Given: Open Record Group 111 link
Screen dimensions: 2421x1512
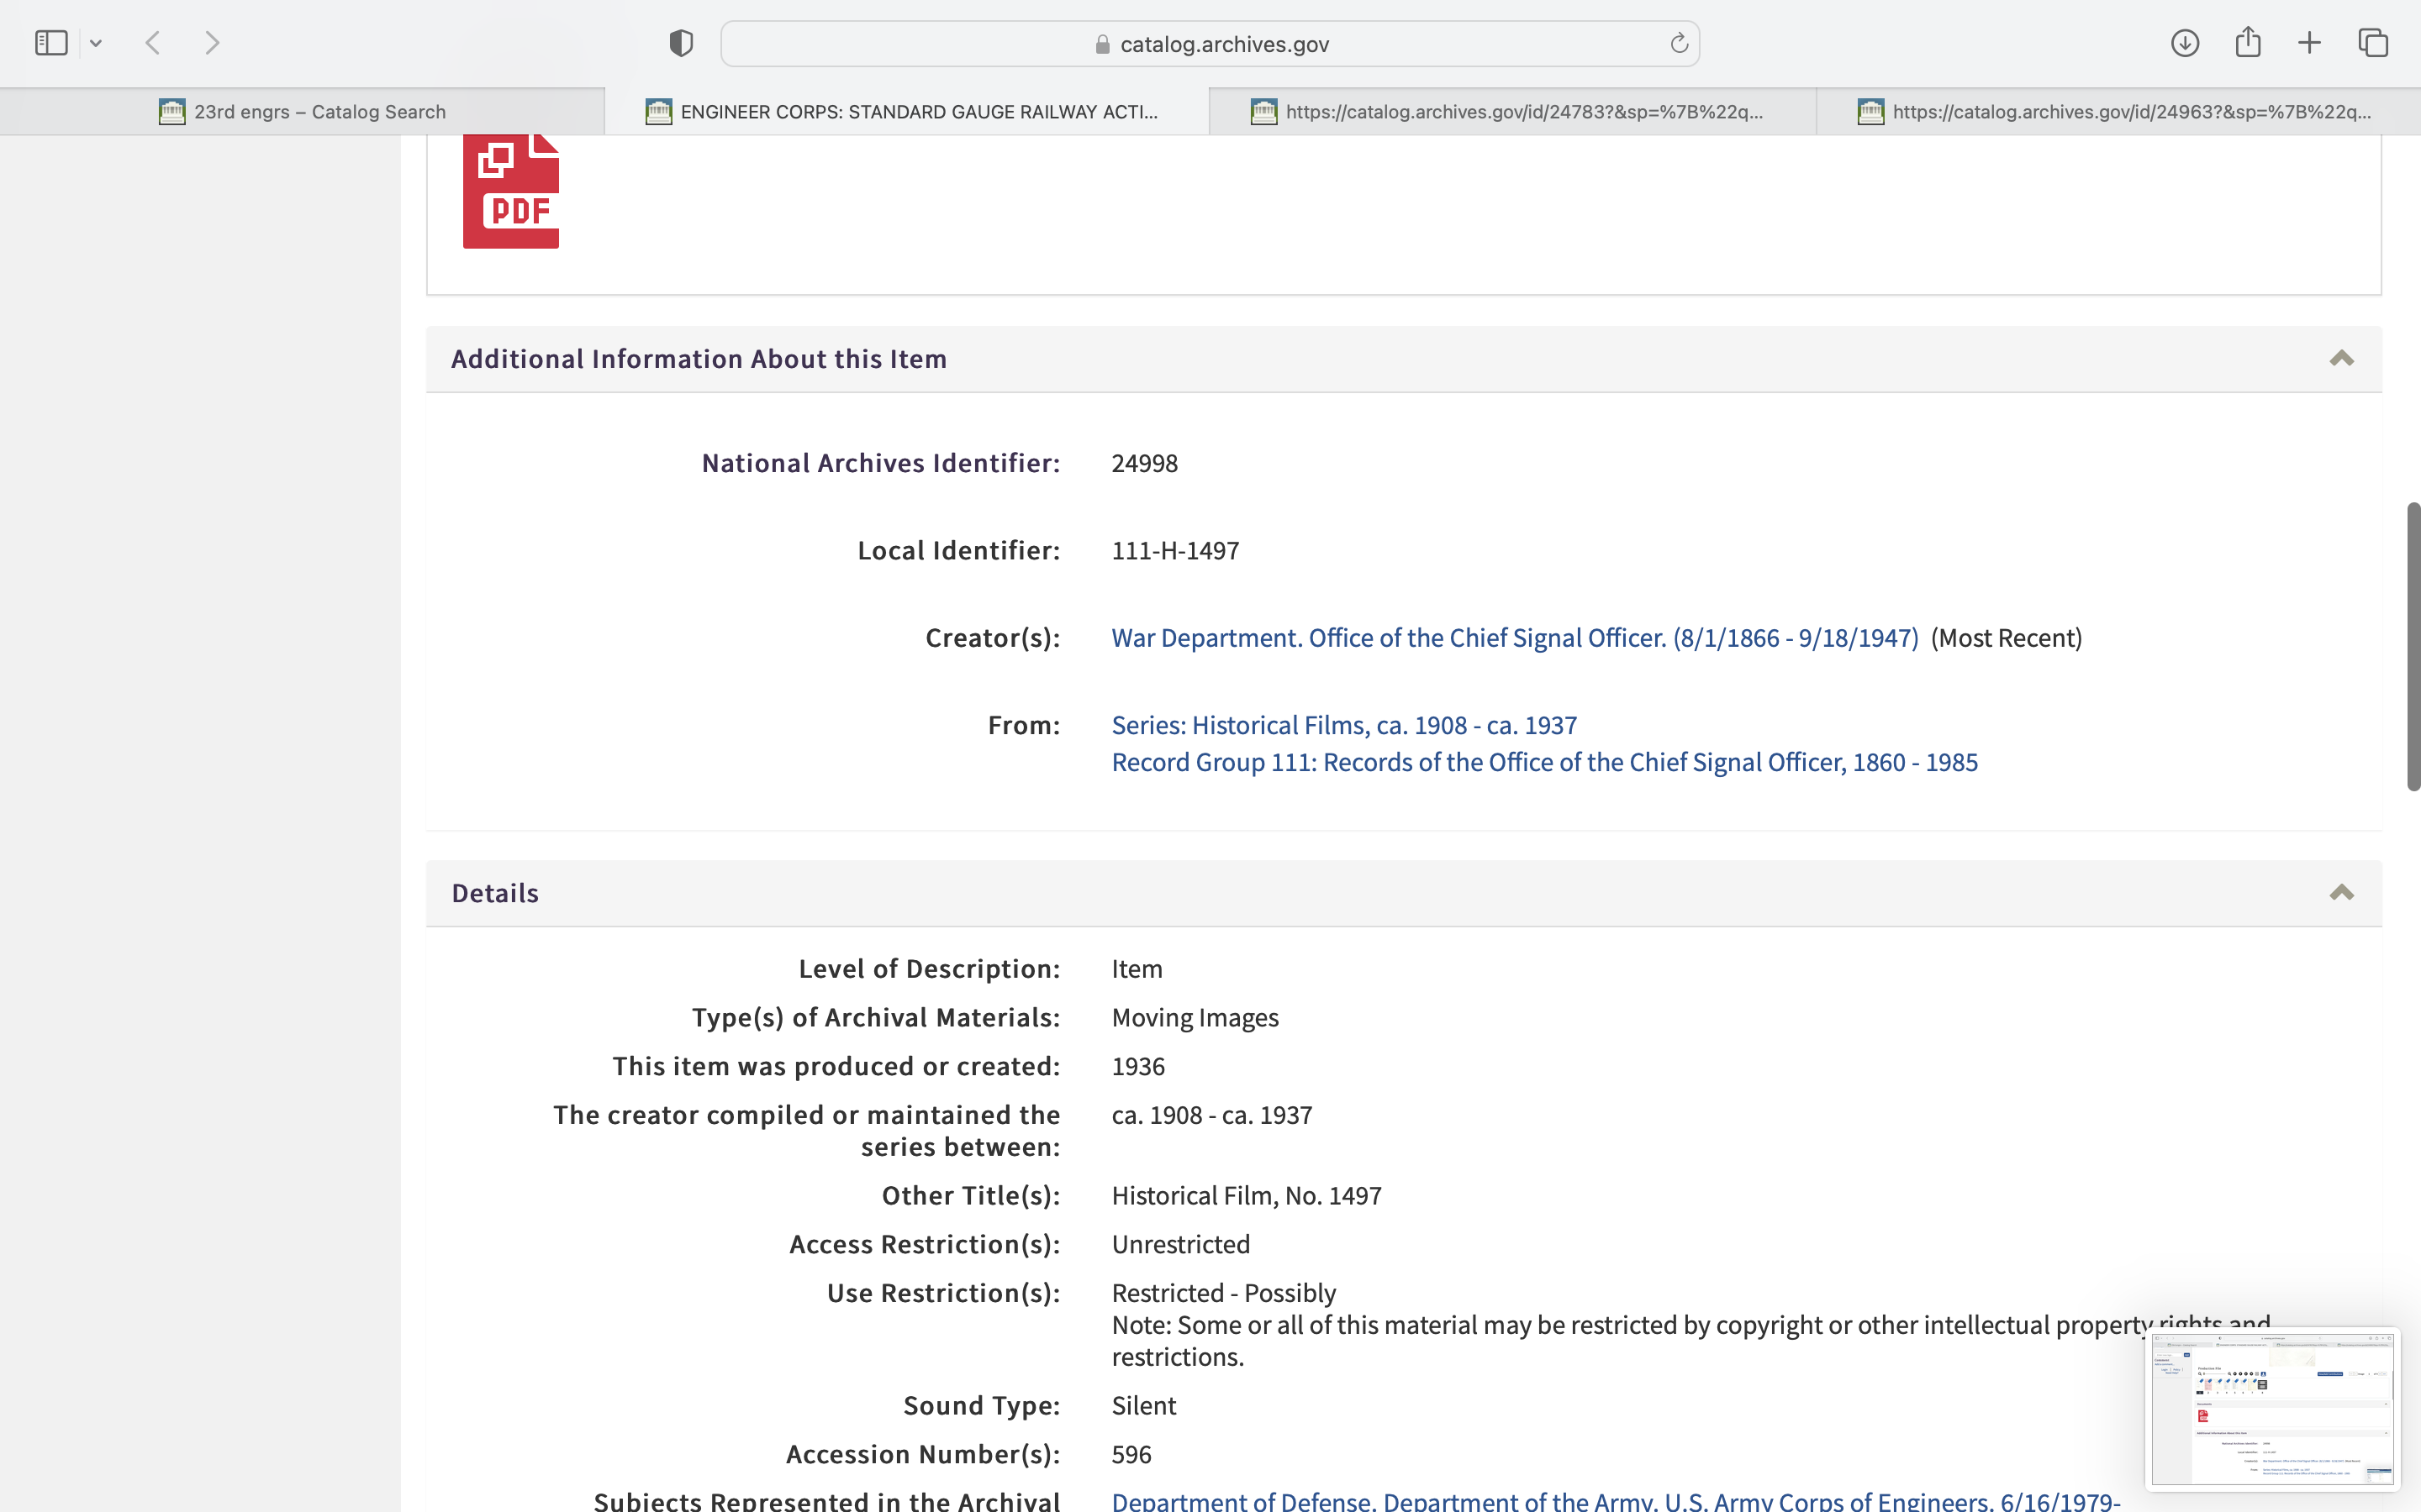Looking at the screenshot, I should tap(1543, 762).
